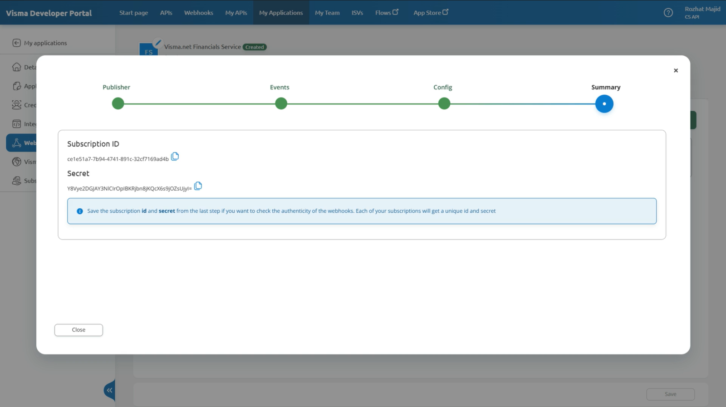Click the back arrow beside My applications
Viewport: 726px width, 407px height.
(x=17, y=43)
